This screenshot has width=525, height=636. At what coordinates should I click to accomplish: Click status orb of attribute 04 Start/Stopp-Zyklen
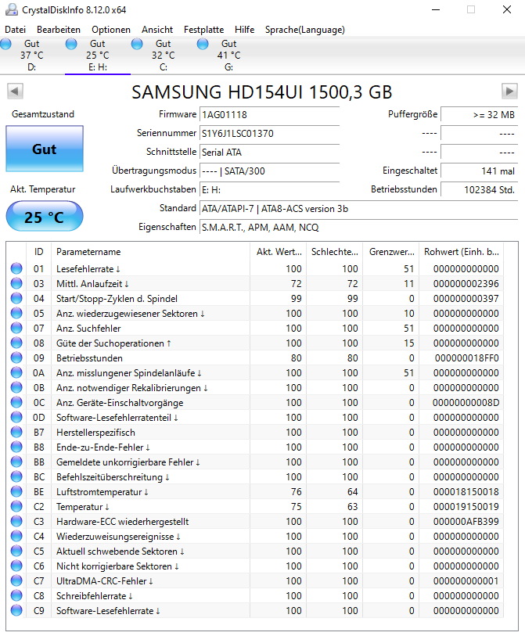(x=16, y=299)
